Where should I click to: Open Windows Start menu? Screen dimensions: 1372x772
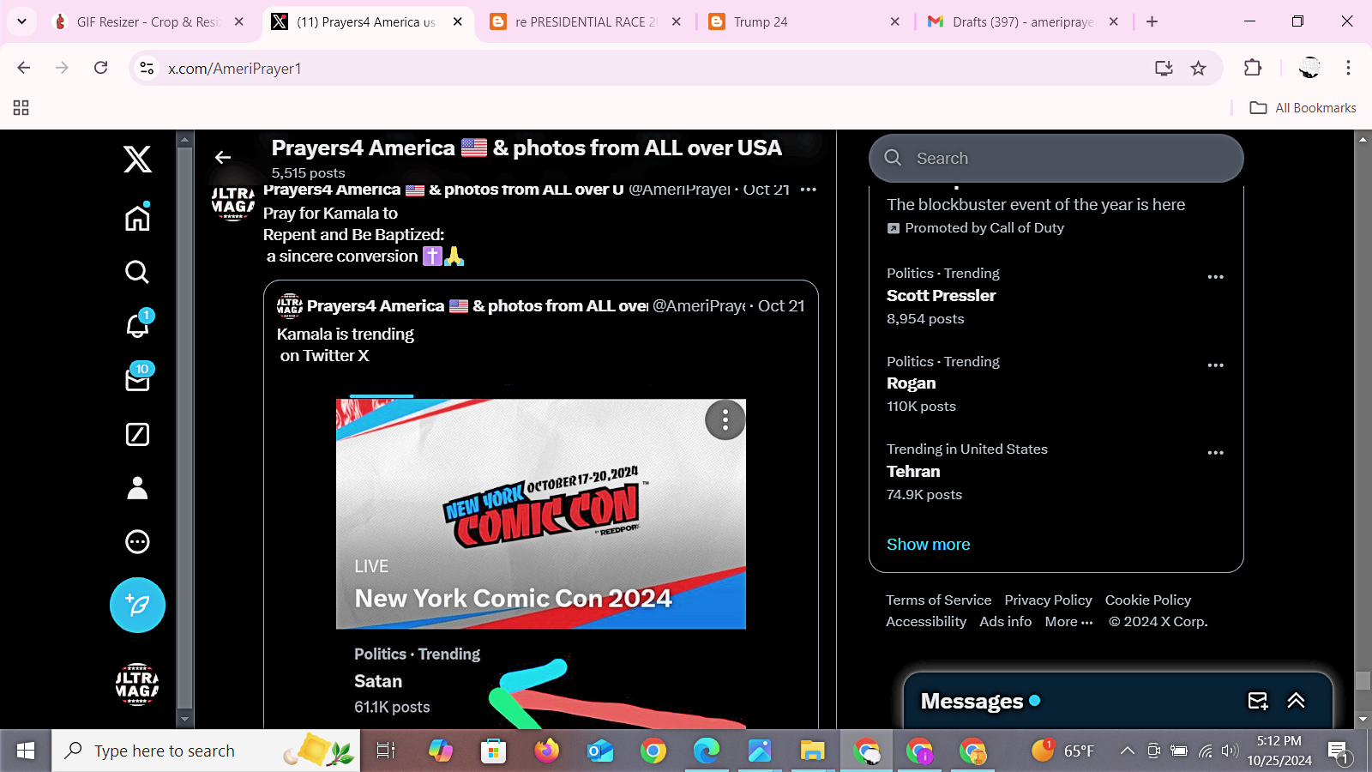26,751
